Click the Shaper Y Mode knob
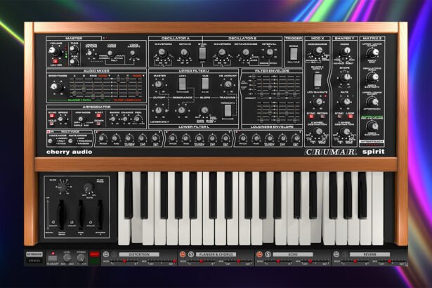432x288 pixels. point(345,51)
